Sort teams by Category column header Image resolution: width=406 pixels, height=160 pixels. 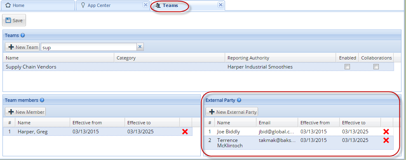[169, 58]
